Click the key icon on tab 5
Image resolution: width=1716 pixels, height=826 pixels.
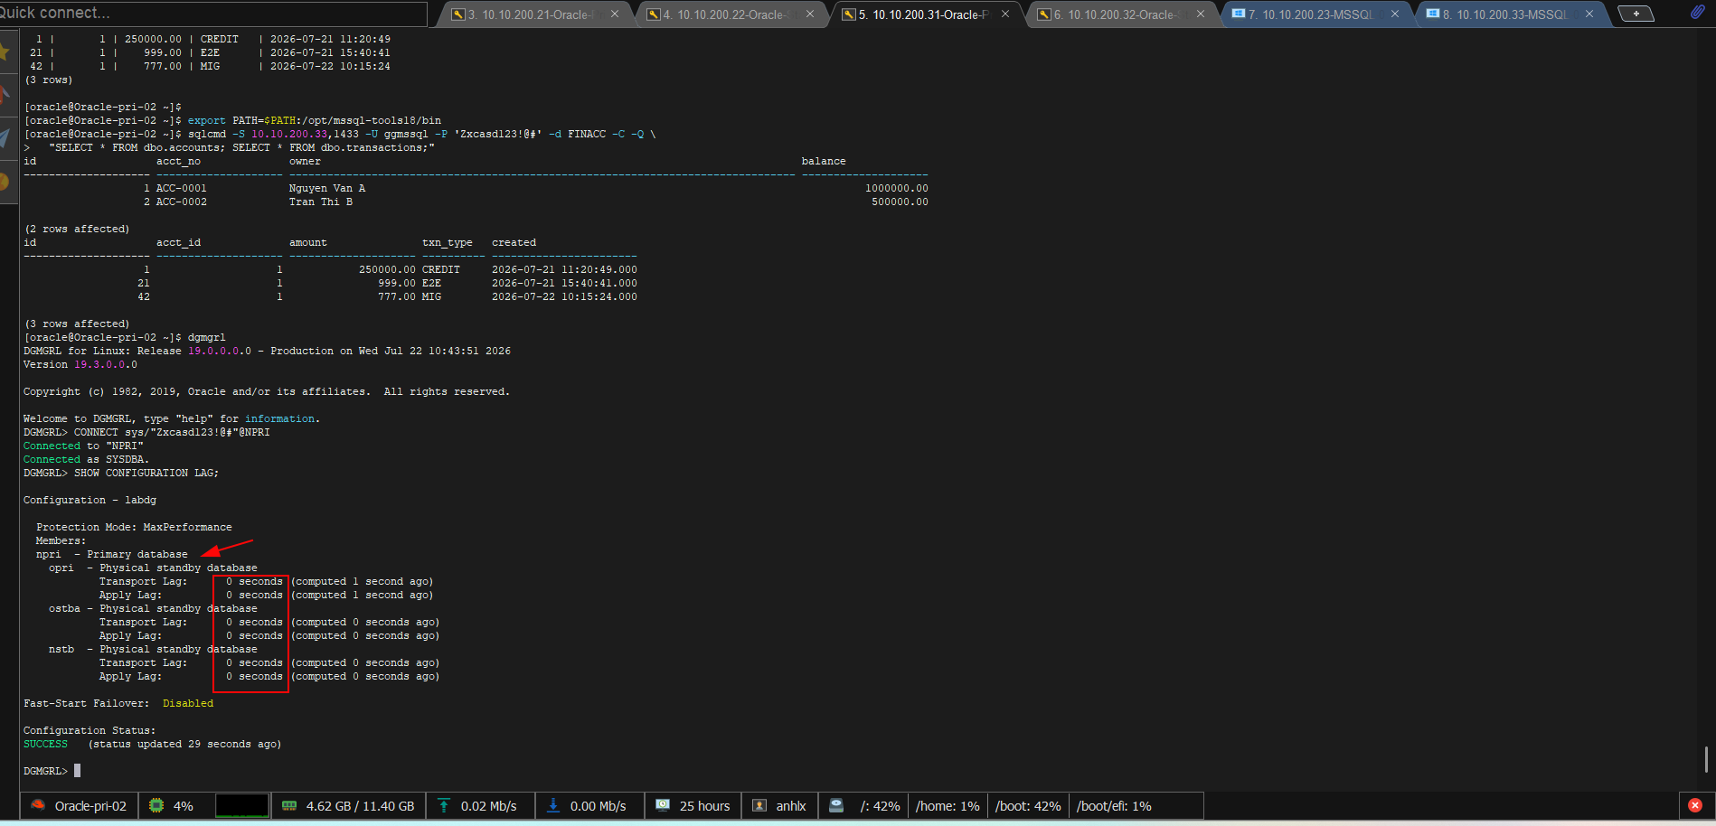[x=849, y=14]
